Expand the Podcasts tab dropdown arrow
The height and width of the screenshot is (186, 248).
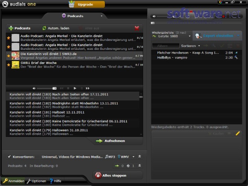pyautogui.click(x=102, y=16)
